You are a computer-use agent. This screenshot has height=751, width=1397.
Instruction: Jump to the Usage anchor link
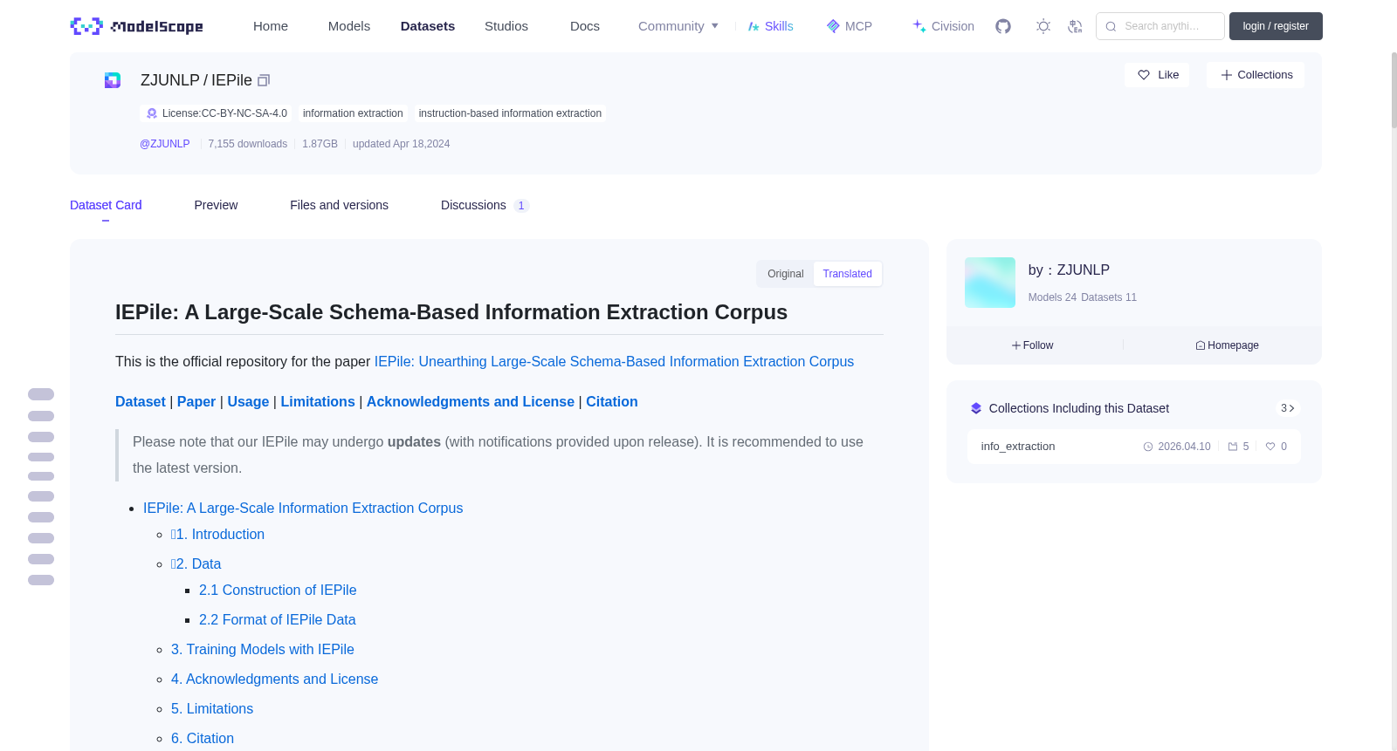point(248,401)
